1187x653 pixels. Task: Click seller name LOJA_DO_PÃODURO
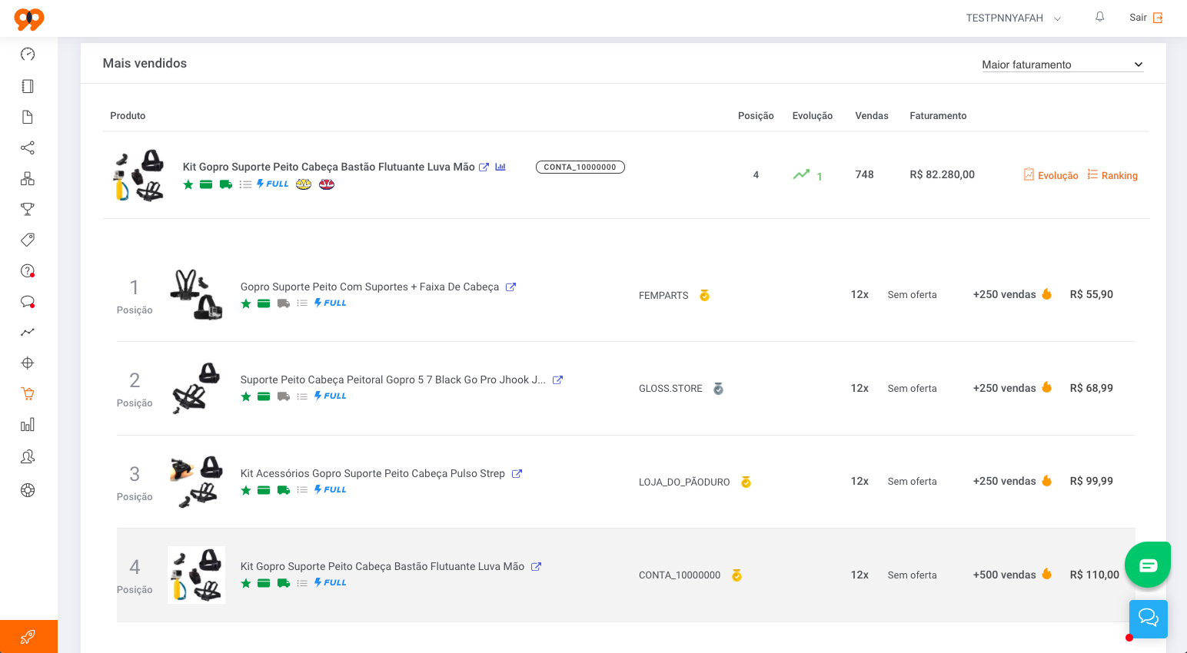pyautogui.click(x=684, y=482)
